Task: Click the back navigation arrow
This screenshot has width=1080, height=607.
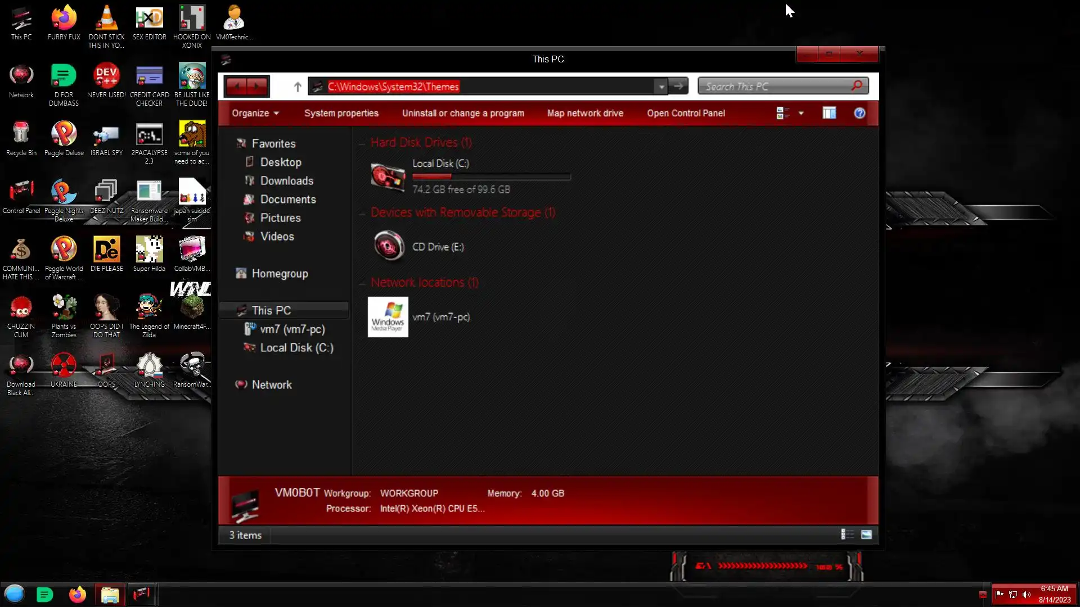Action: pyautogui.click(x=236, y=87)
